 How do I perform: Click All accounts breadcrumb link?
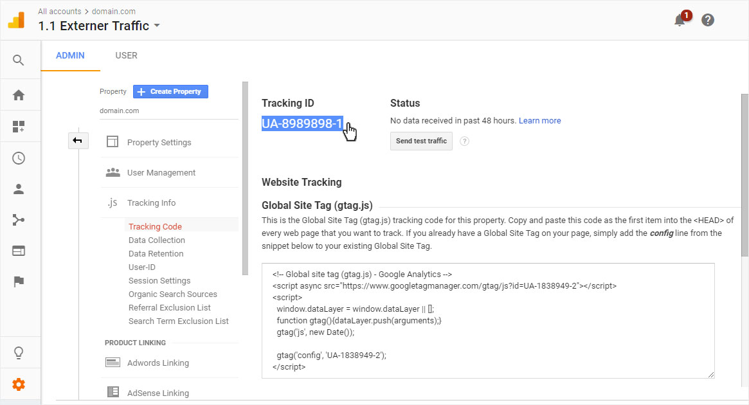point(60,12)
